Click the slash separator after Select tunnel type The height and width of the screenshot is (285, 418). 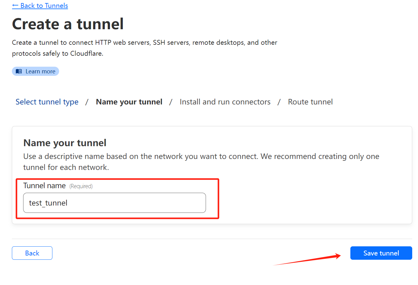tap(87, 102)
